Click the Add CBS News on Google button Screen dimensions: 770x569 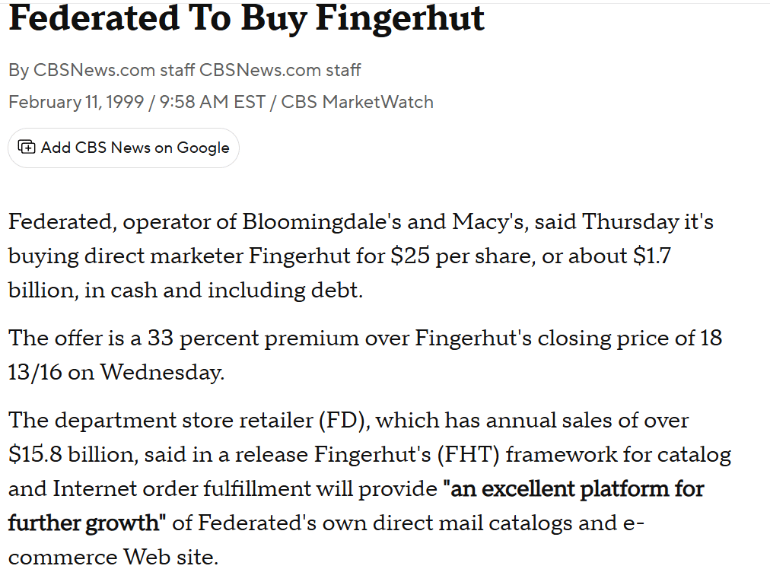(x=123, y=148)
